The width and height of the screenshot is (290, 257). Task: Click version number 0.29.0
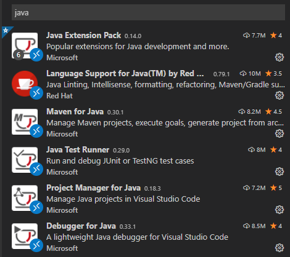pos(121,151)
